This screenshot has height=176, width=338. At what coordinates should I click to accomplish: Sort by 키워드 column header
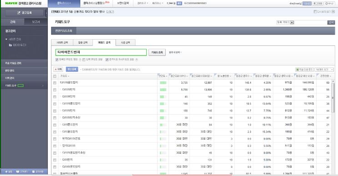point(65,76)
